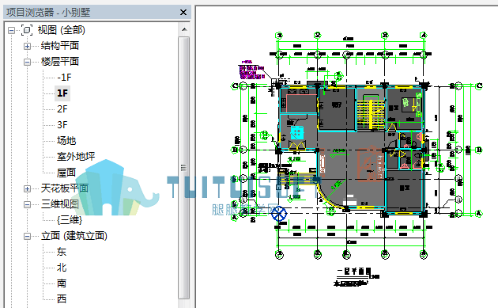
Task: Click the 一层平面图 drawing title
Action: coord(354,271)
